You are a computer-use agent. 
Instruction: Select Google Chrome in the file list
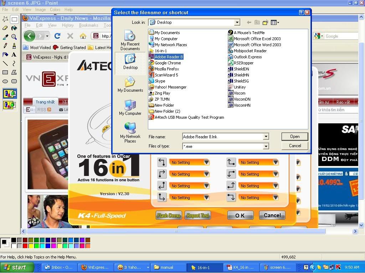[168, 63]
